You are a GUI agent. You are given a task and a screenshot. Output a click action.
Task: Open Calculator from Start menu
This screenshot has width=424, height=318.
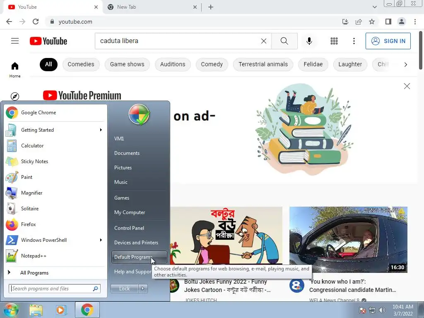55,145
